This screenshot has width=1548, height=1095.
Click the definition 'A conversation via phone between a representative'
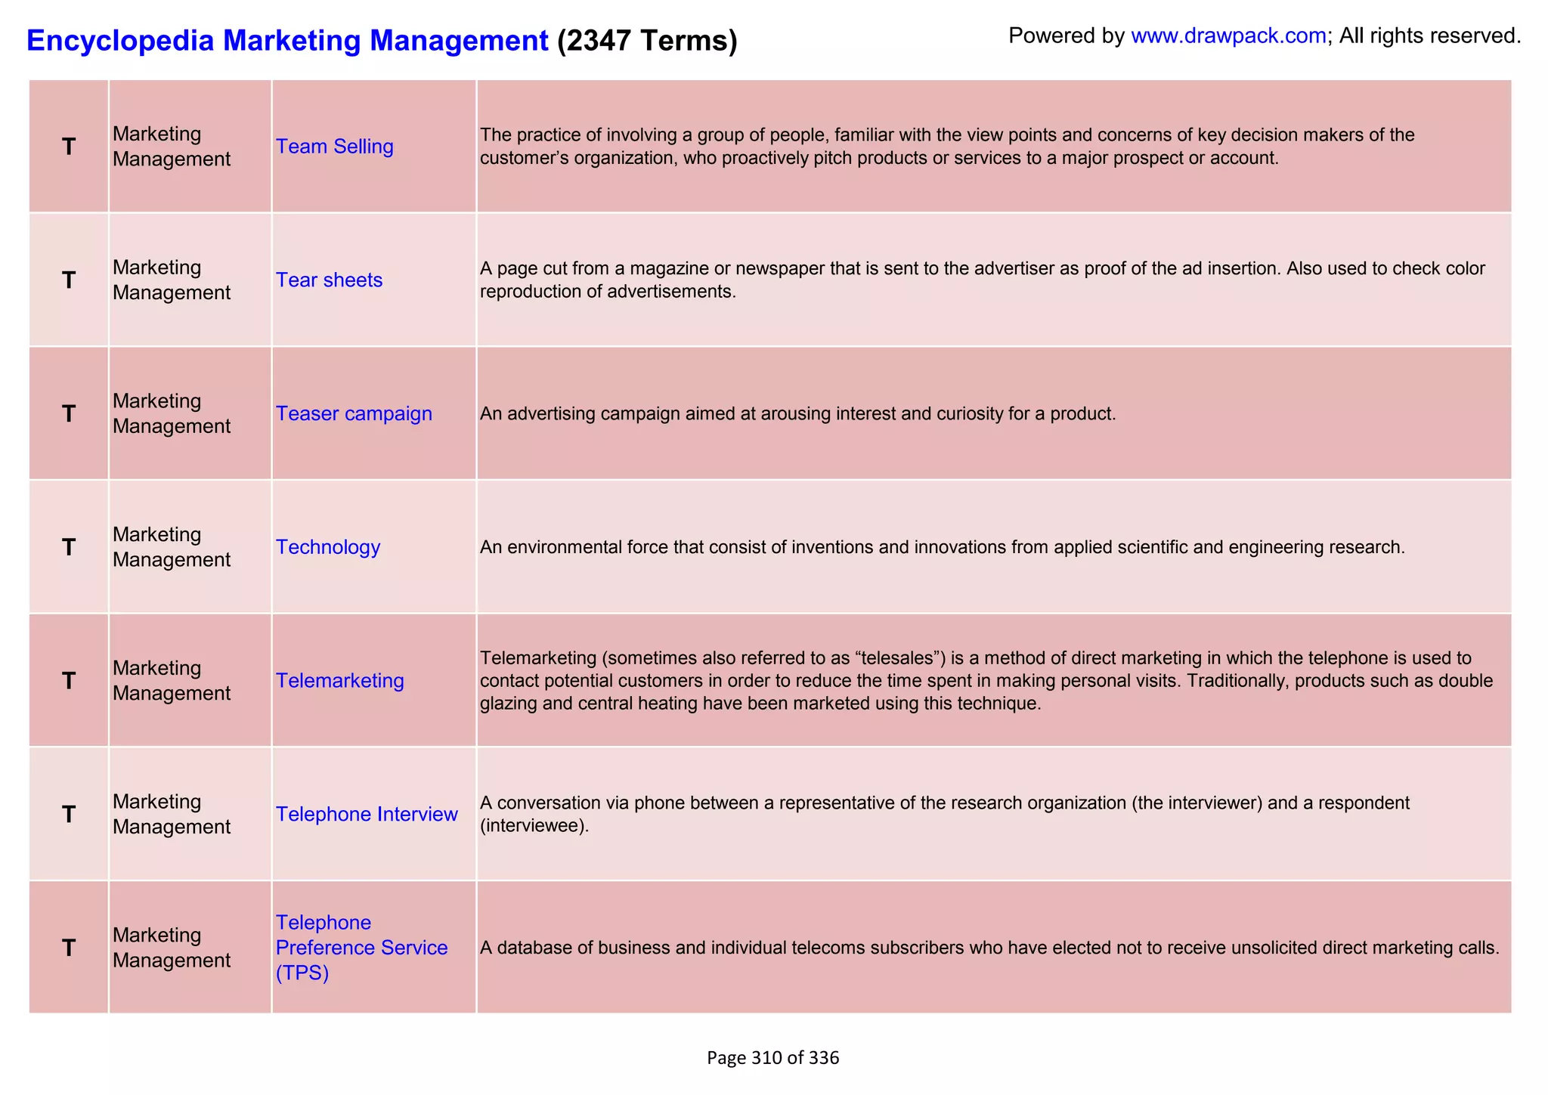(945, 814)
